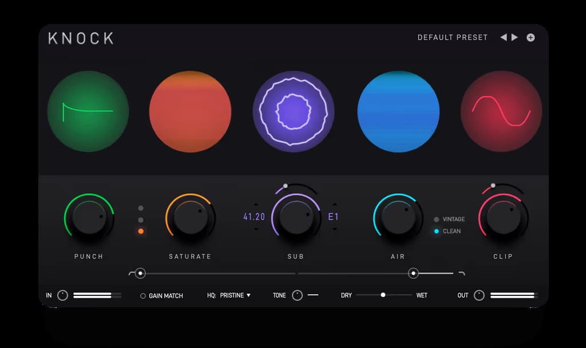The height and width of the screenshot is (348, 586).
Task: Click the OUT gain knob
Action: 479,295
